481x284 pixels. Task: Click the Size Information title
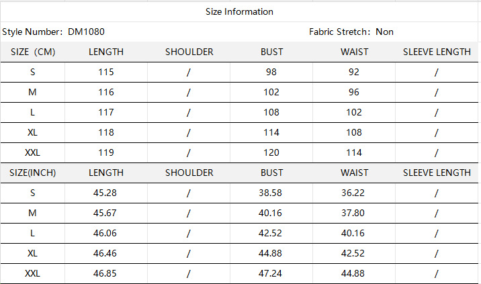[x=240, y=11]
